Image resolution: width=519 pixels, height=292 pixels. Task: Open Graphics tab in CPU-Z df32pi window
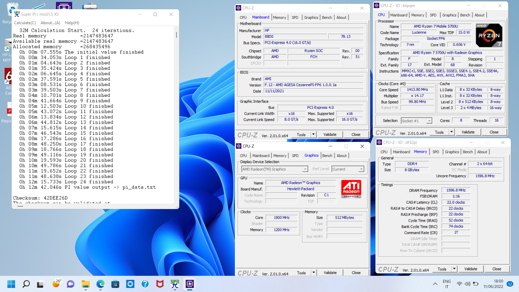452,152
